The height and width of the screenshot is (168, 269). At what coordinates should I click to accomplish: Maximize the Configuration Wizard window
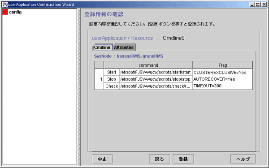258,4
